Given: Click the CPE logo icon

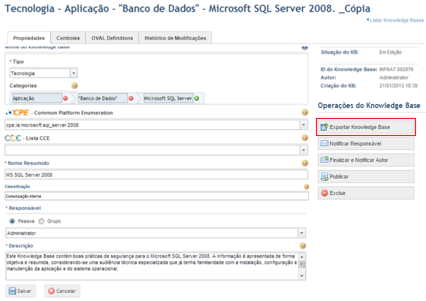Looking at the screenshot, I should point(17,112).
